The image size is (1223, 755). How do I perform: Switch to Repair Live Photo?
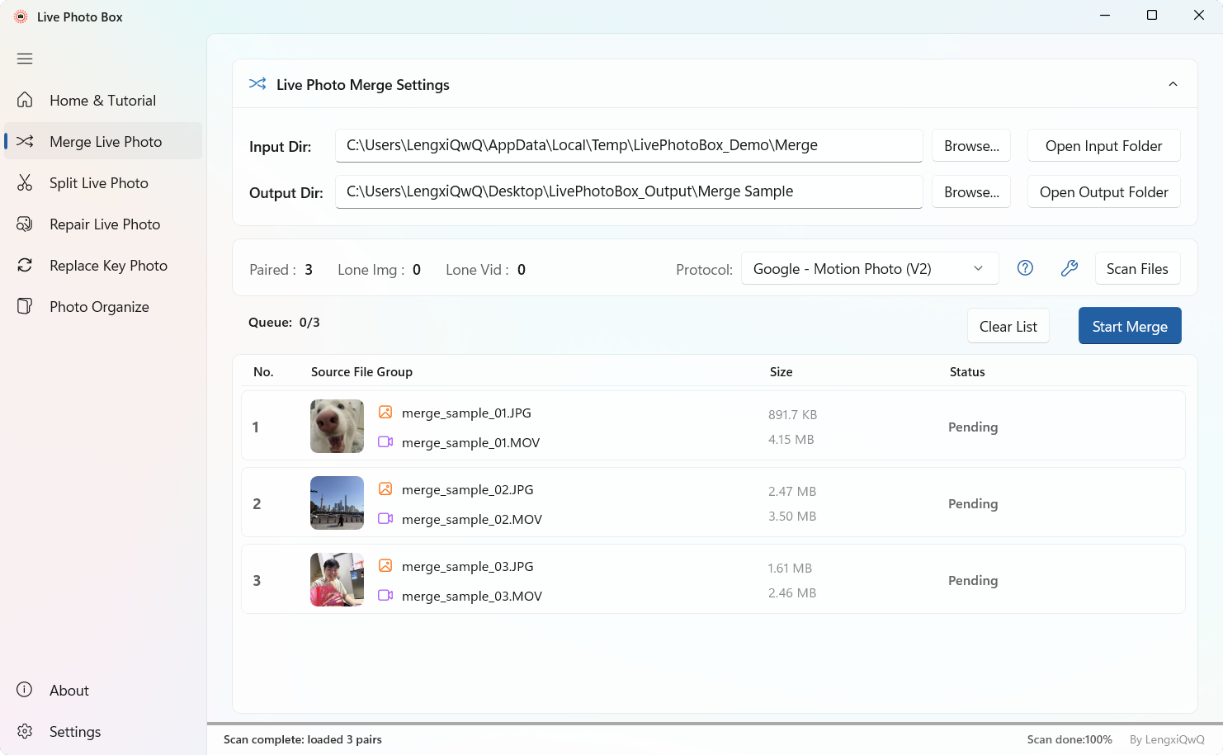[x=103, y=224]
